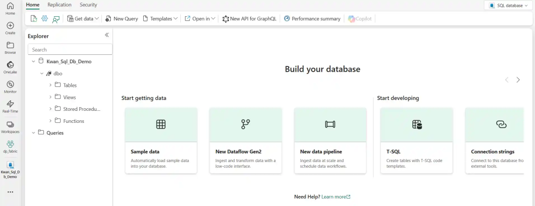Open the SQL database switcher dropdown
This screenshot has width=535, height=206.
508,5
